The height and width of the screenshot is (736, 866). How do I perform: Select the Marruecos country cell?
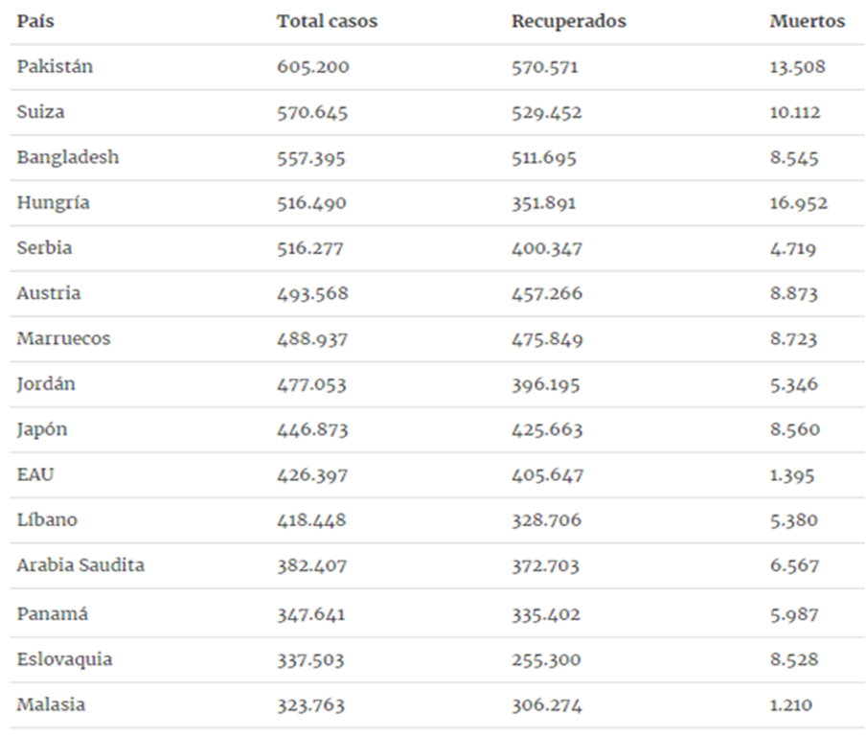pos(63,338)
